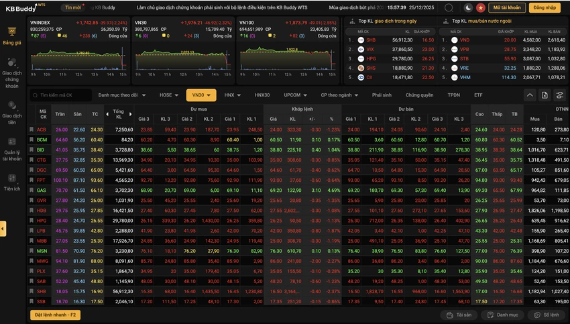Click the KB Buddy WTS logo
The width and height of the screenshot is (570, 324).
tap(25, 8)
